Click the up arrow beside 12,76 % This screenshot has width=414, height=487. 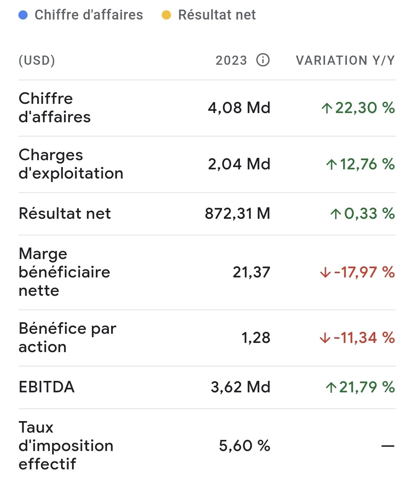pyautogui.click(x=331, y=165)
